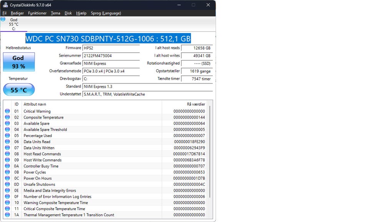The width and height of the screenshot is (369, 222).
Task: Click the ID column header
Action: (17, 104)
